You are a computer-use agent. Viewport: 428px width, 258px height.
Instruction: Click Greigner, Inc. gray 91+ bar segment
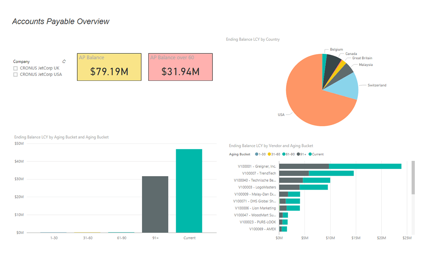tap(304, 166)
